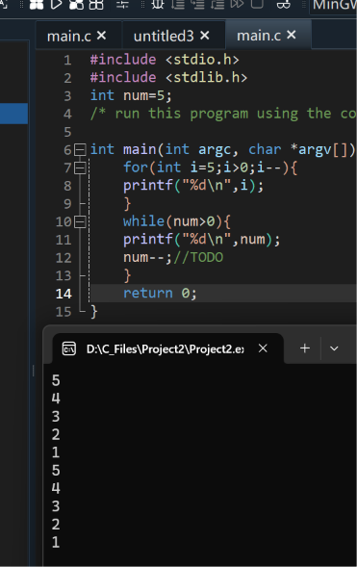Click the '#include <stdlib.h>' line
Viewport: 357px width, 567px height.
point(168,77)
